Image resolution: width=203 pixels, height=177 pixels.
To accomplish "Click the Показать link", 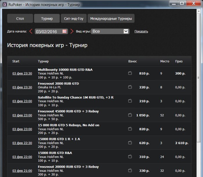I will click(141, 31).
